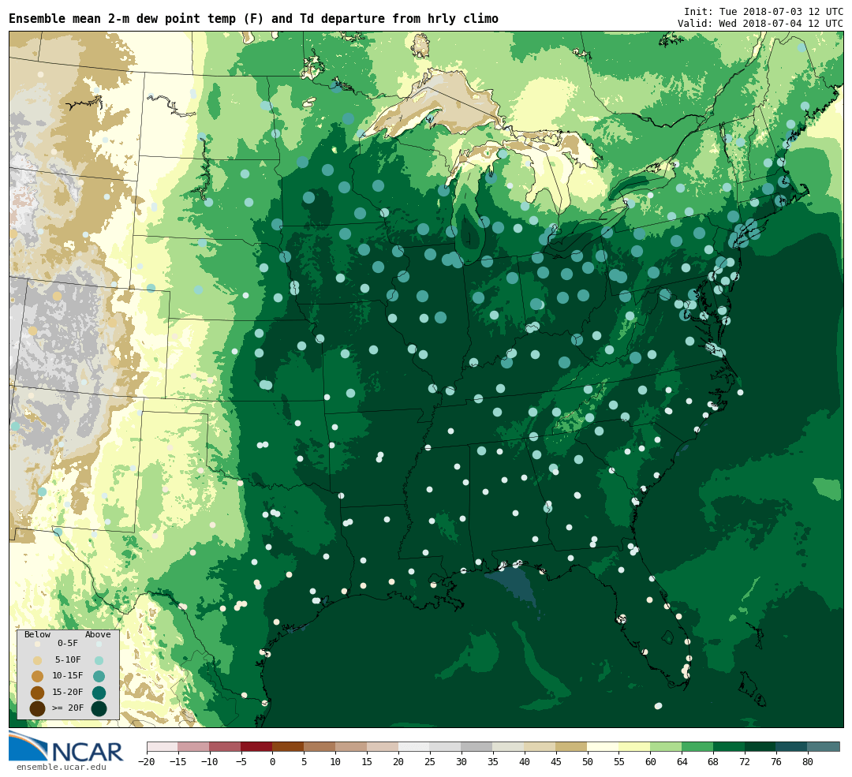852x777 pixels.
Task: Click the 'Above' >= 20F legend circle
Action: [99, 708]
